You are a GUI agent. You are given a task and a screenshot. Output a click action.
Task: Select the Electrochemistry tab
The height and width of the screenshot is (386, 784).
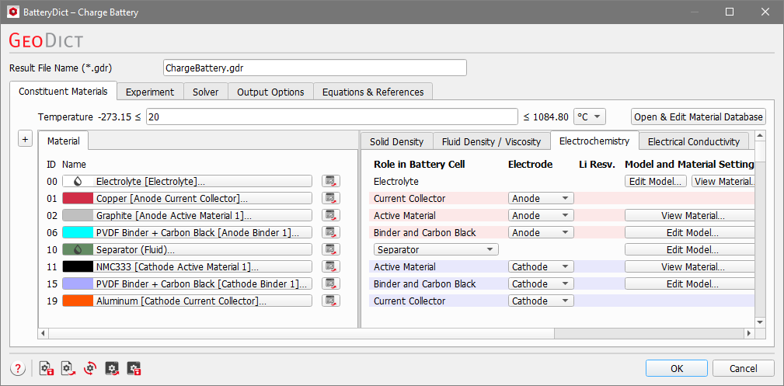point(594,141)
